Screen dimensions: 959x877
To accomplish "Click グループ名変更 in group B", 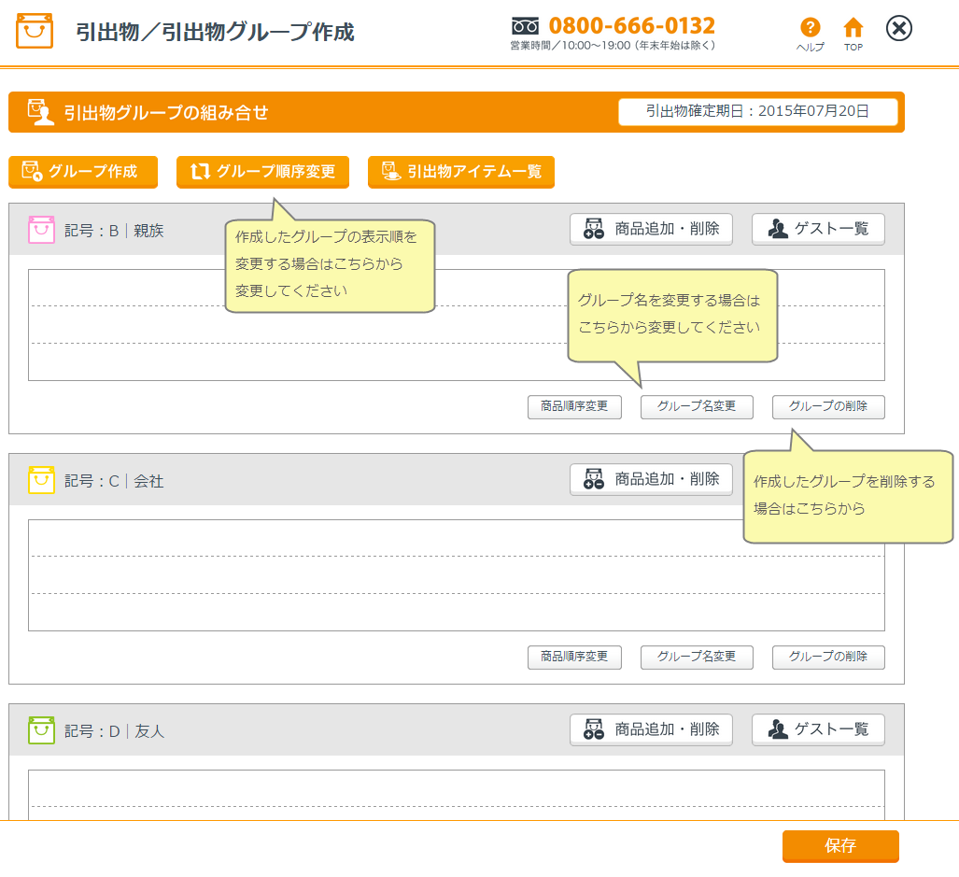I will click(x=696, y=406).
